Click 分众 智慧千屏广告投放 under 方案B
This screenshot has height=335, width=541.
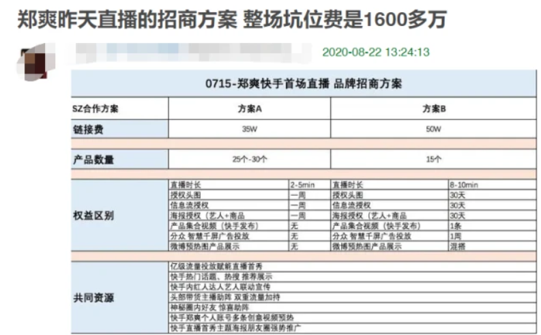pyautogui.click(x=390, y=236)
